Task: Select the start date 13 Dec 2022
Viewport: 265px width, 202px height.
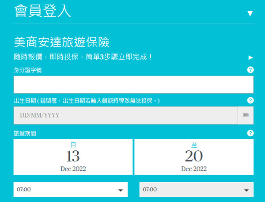Action: (x=73, y=157)
